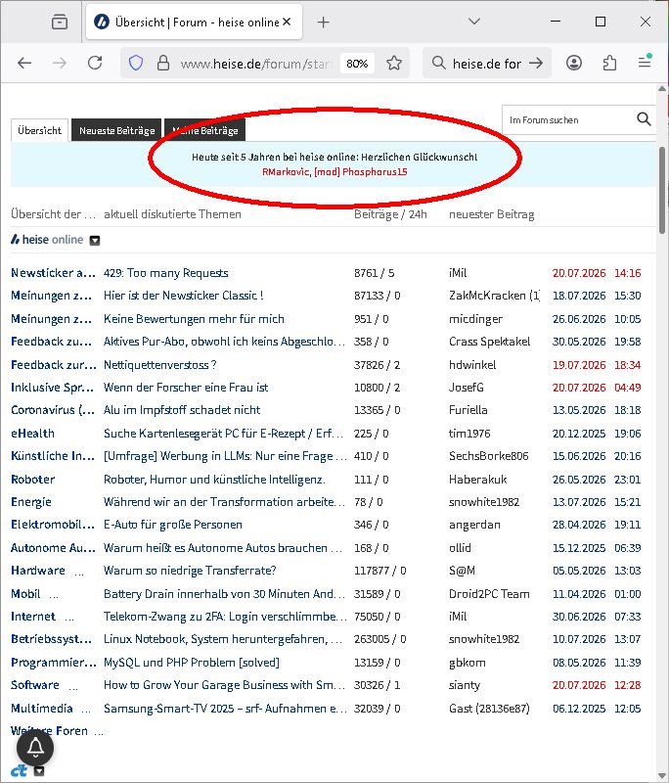
Task: Expand Multimedia subforums ellipsis
Action: [86, 710]
